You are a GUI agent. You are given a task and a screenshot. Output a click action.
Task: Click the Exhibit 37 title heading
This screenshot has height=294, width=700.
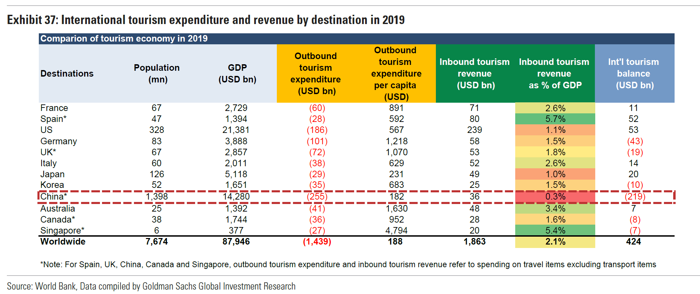(x=206, y=20)
